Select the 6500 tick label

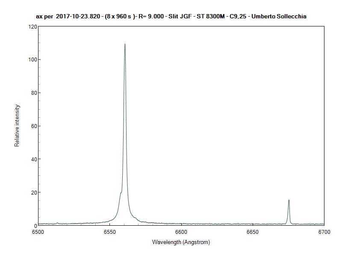(38, 232)
